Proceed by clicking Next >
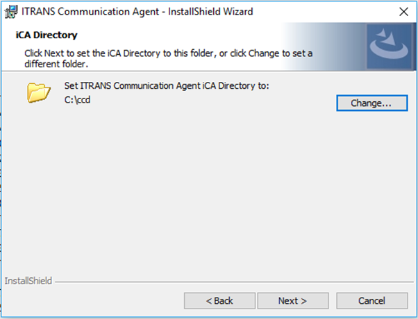This screenshot has height=319, width=418. pyautogui.click(x=292, y=301)
